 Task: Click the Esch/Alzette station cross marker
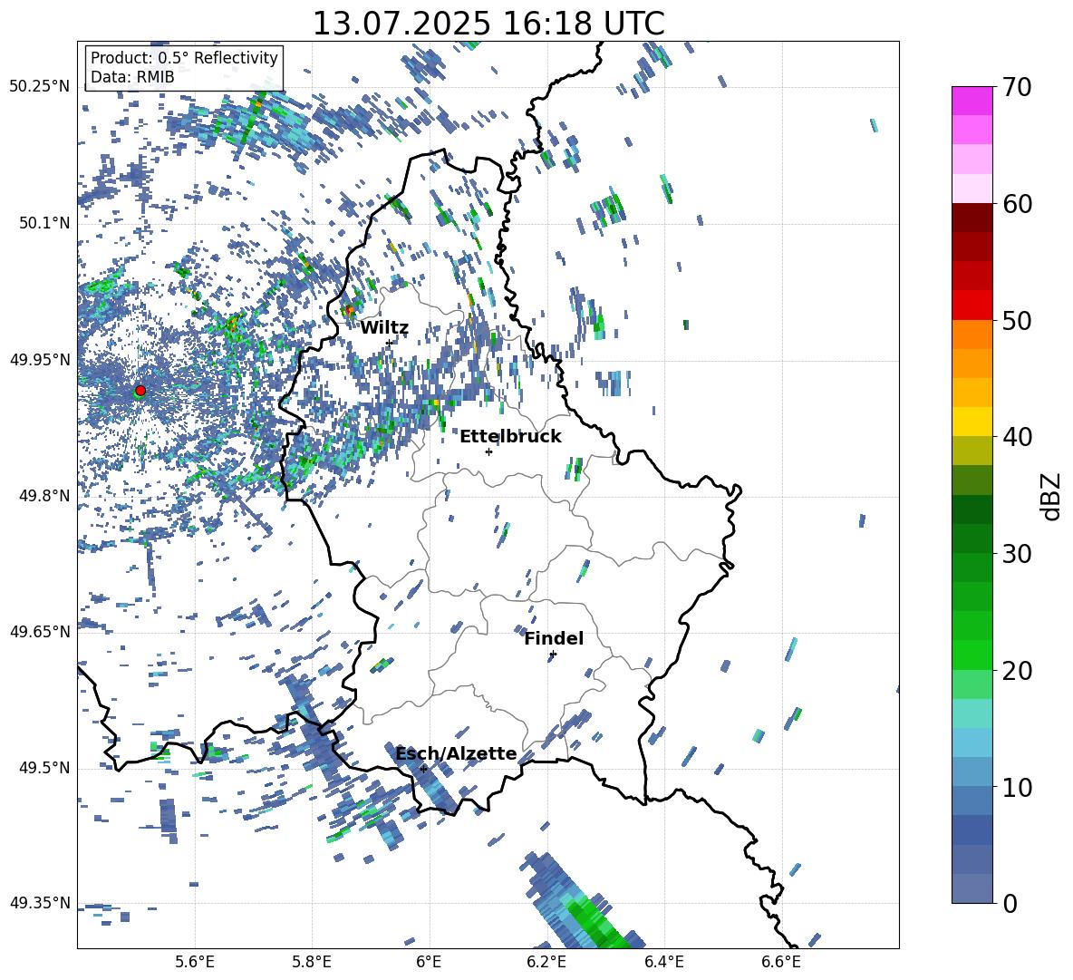tap(423, 769)
